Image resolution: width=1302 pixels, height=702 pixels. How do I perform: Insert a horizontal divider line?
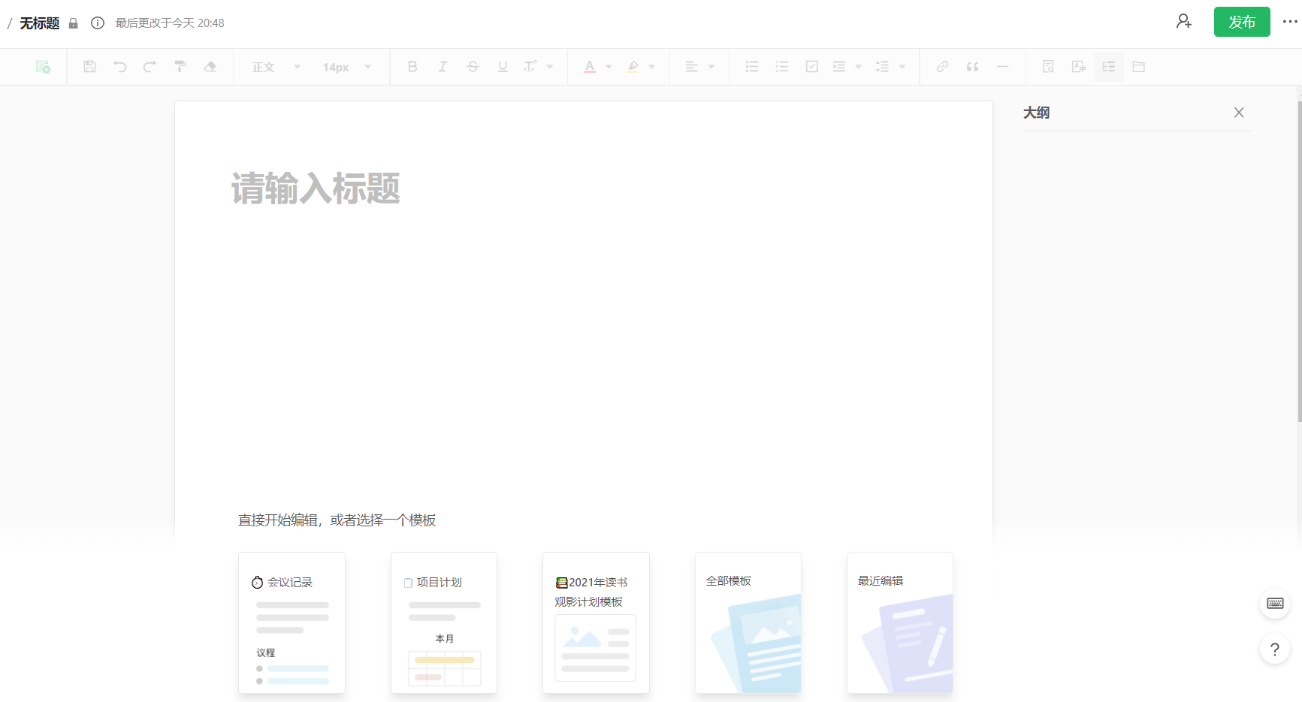(x=1002, y=67)
